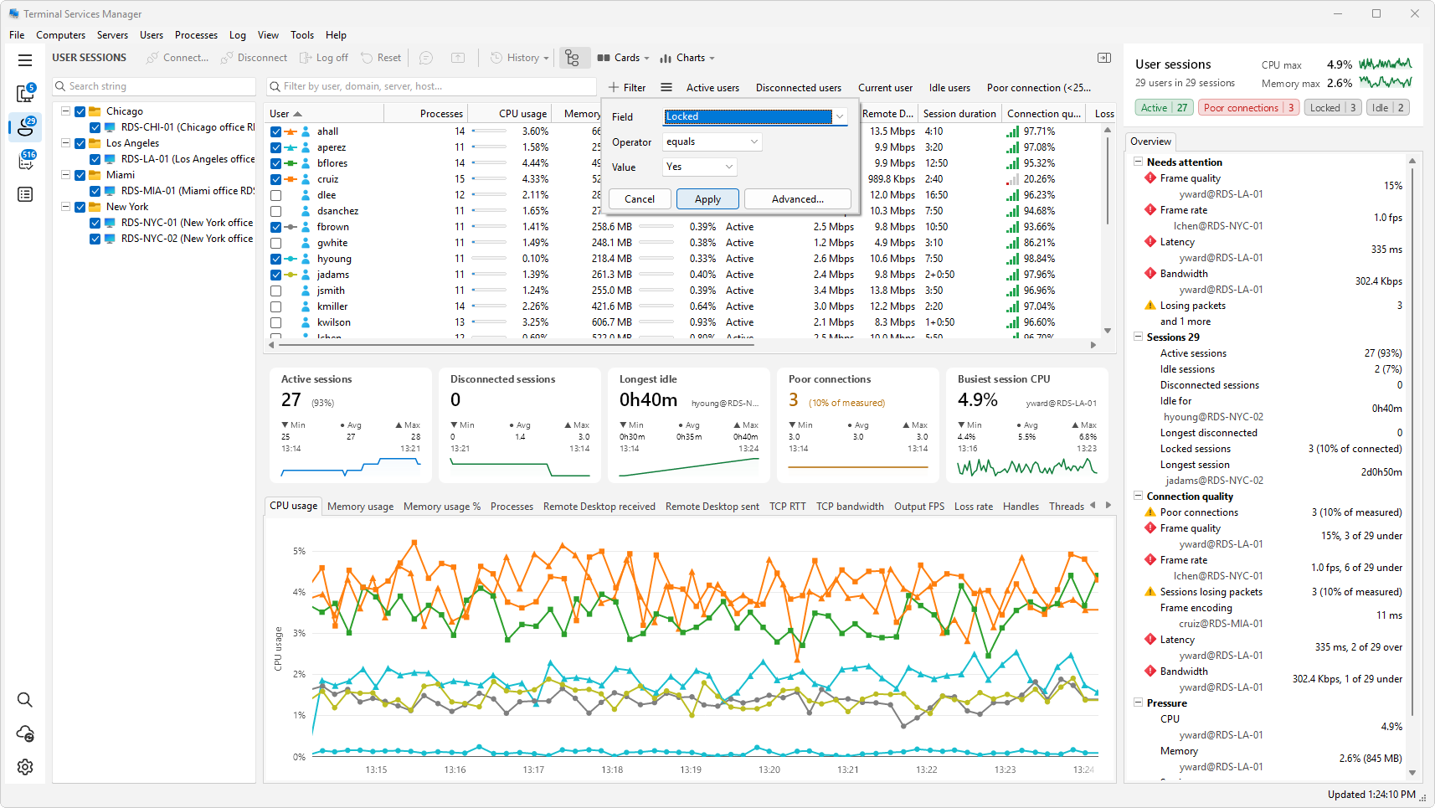Open the Charts dropdown

pos(687,58)
